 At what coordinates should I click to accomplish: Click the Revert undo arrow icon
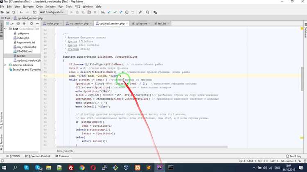[x=133, y=12]
